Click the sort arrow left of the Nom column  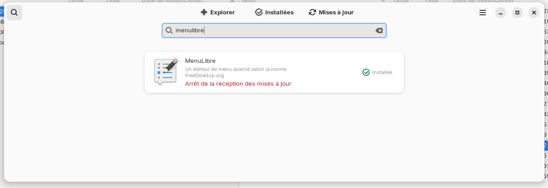[x=232, y=1]
